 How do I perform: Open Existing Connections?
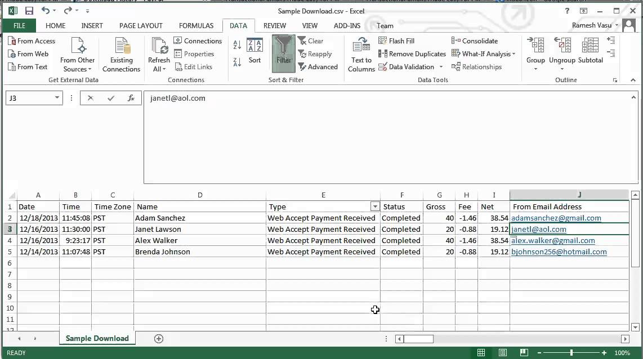pyautogui.click(x=122, y=55)
